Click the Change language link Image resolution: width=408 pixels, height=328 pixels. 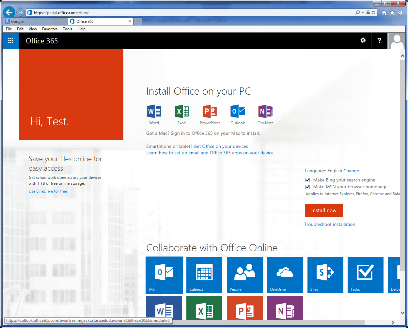[x=351, y=171]
